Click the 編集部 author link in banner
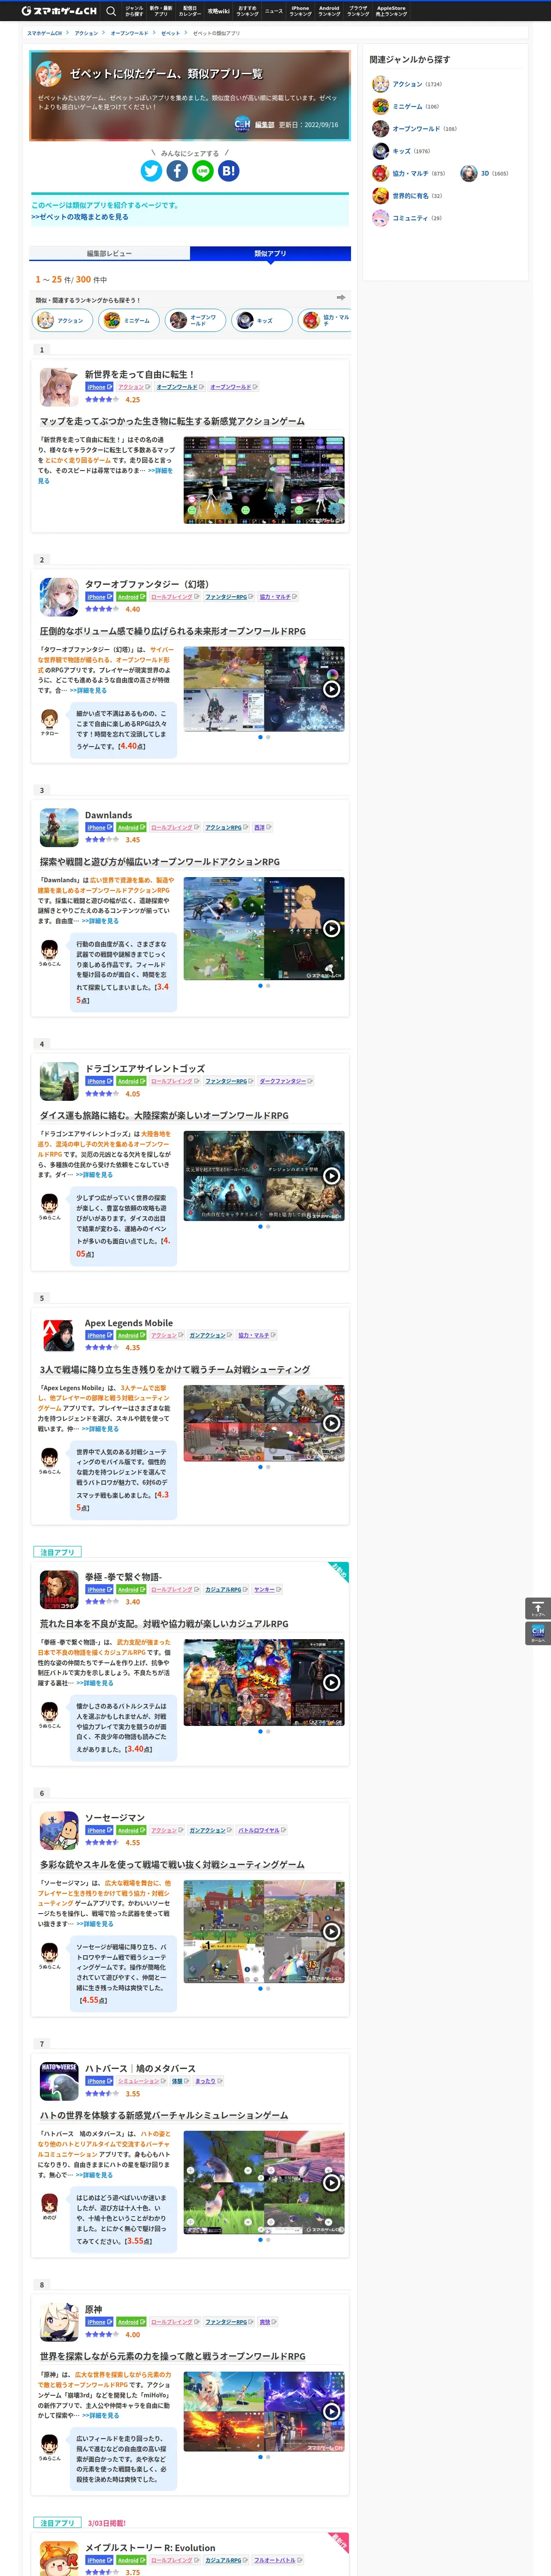This screenshot has width=551, height=2576. click(264, 125)
